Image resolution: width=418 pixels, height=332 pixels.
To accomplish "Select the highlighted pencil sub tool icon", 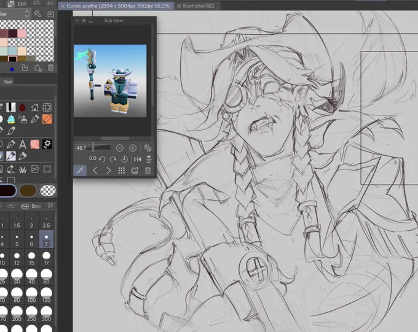I will [11, 156].
